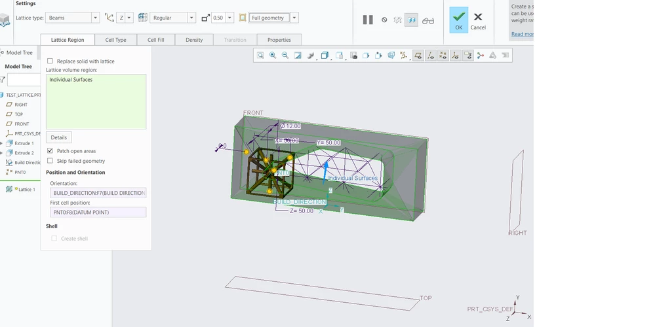Switch to Cell Fill tab
The height and width of the screenshot is (327, 655).
click(x=156, y=40)
